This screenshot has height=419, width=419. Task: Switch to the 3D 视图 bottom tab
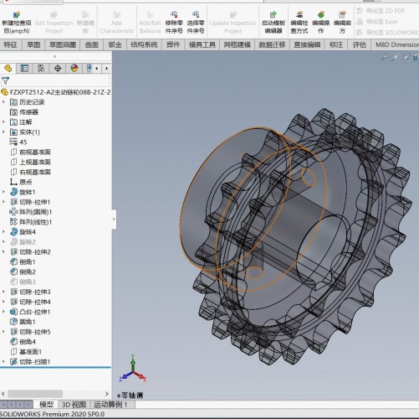coord(74,405)
